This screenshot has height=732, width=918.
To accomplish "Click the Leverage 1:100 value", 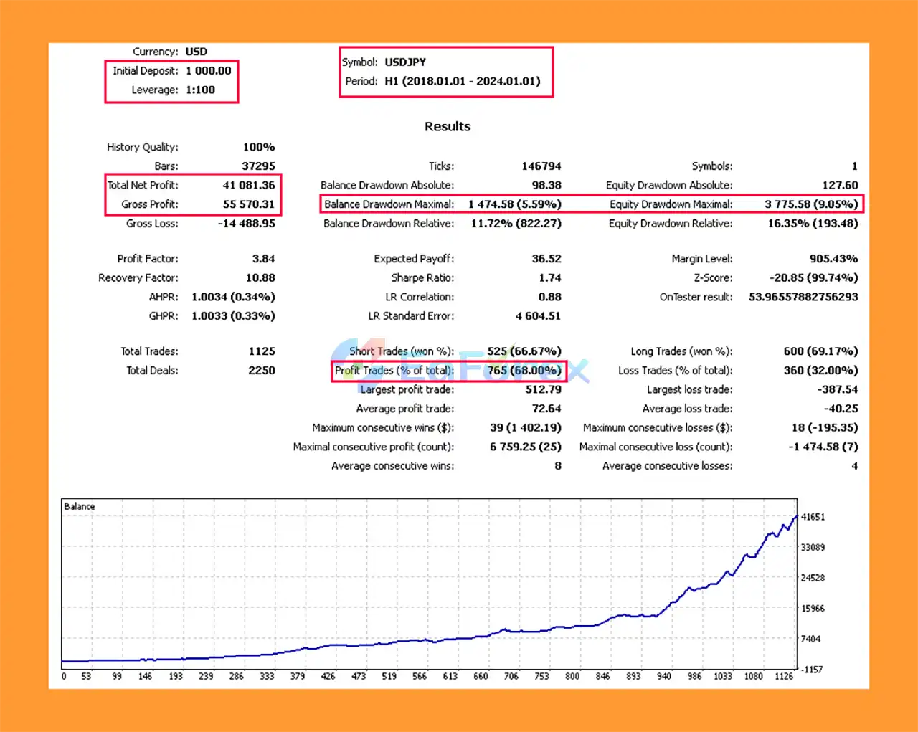I will 200,90.
